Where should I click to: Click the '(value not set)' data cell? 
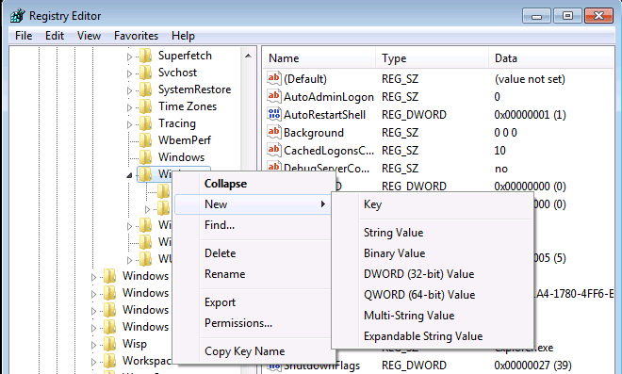pos(530,79)
